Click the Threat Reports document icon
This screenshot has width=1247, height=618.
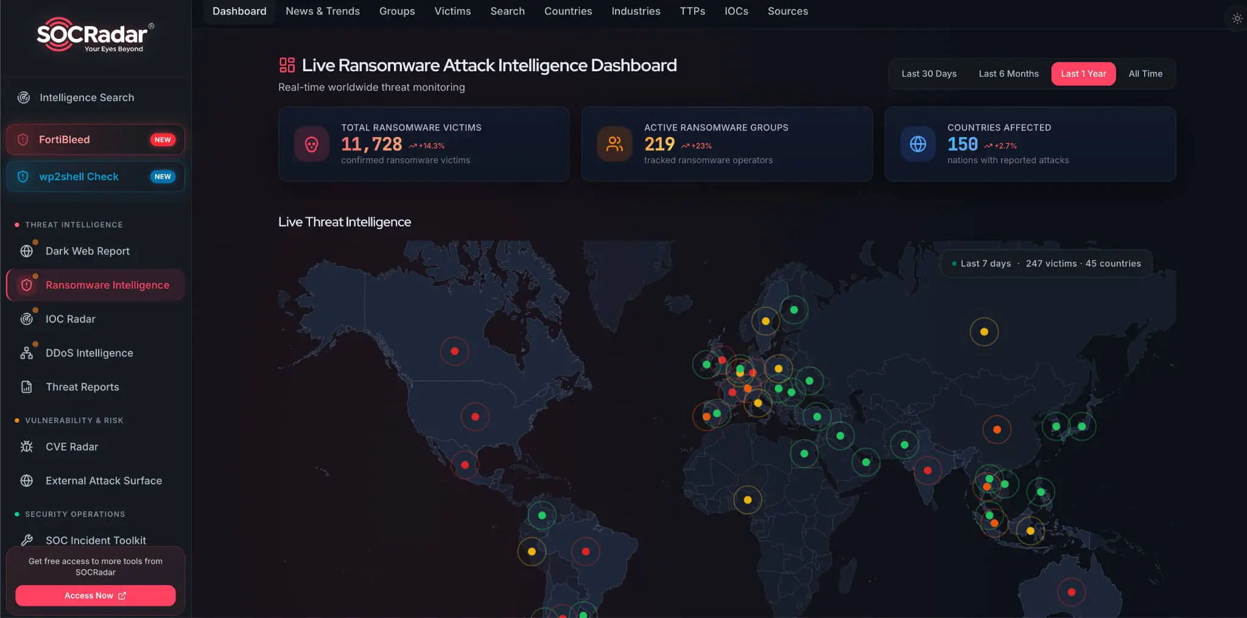coord(27,387)
